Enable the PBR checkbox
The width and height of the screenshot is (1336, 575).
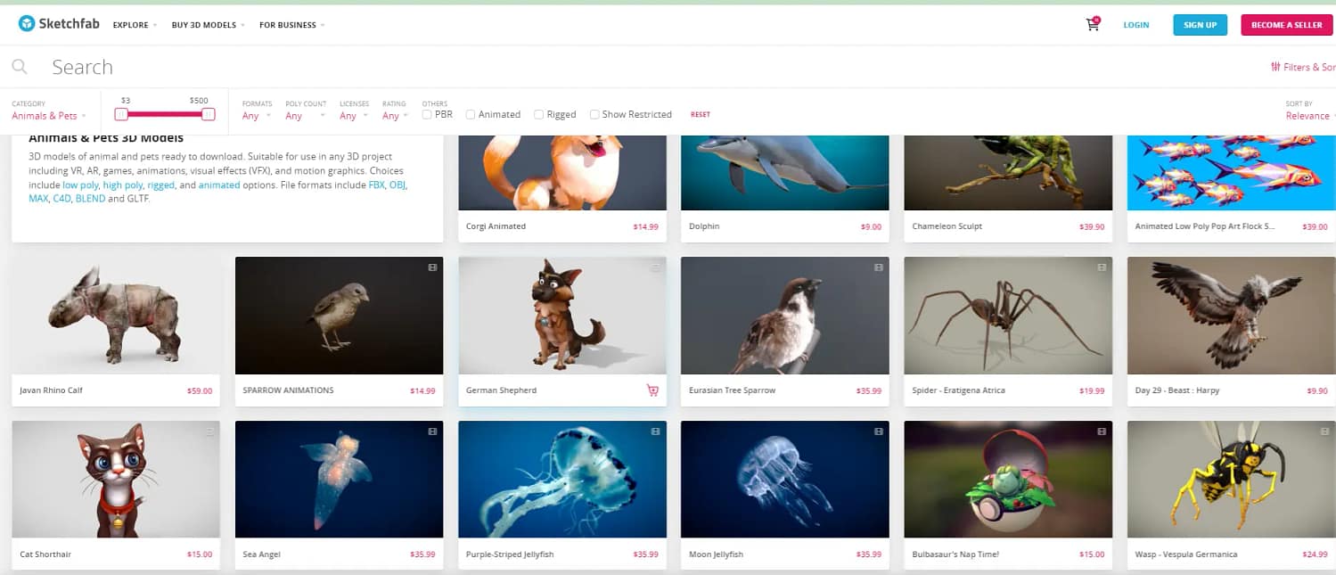(x=426, y=114)
